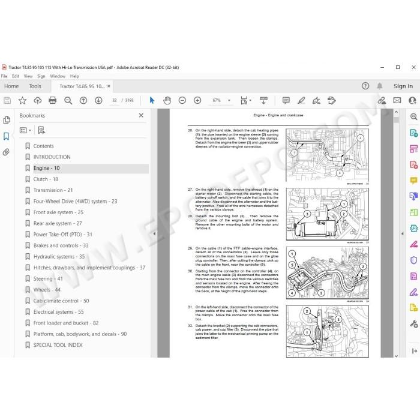Collapse navigation pane with left arrow handle
Image resolution: width=420 pixels, height=420 pixels.
pos(154,233)
